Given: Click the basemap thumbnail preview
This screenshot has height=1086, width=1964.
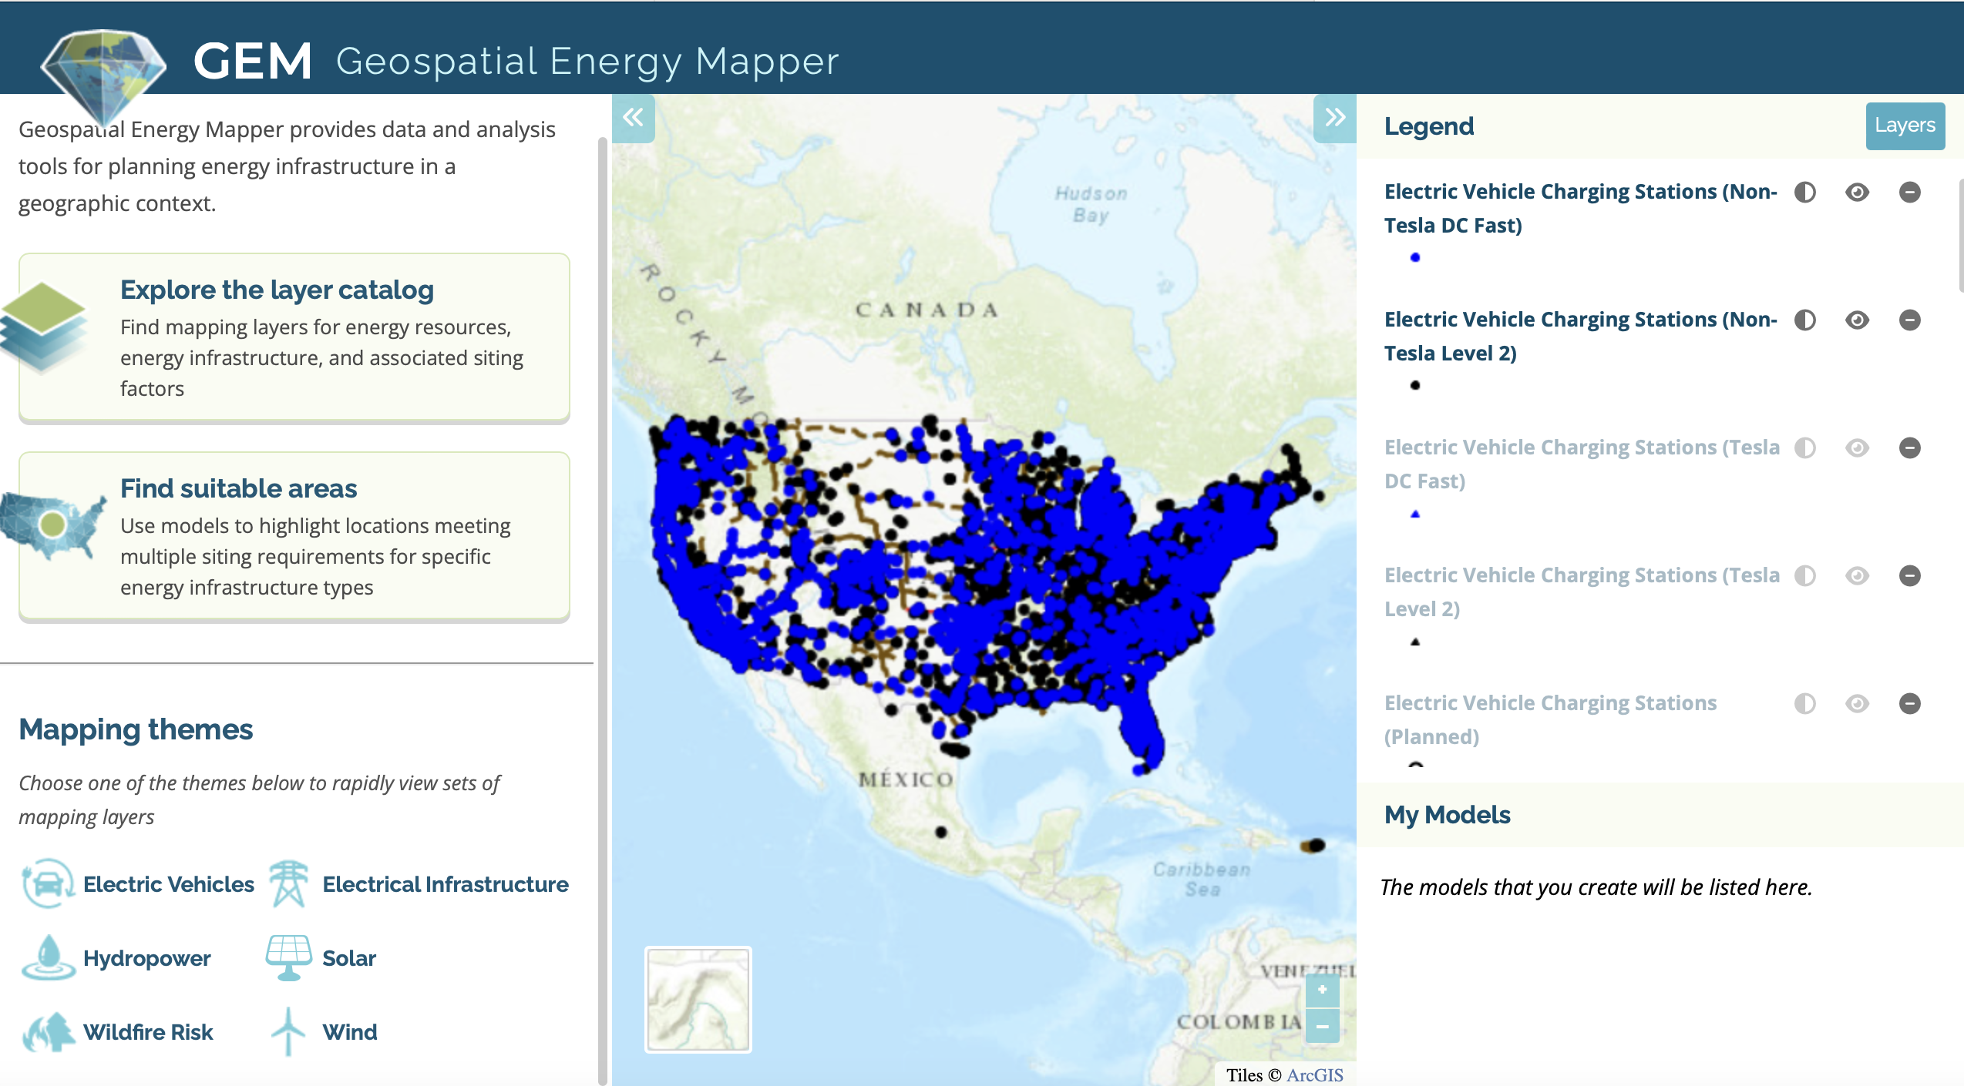Looking at the screenshot, I should click(698, 999).
